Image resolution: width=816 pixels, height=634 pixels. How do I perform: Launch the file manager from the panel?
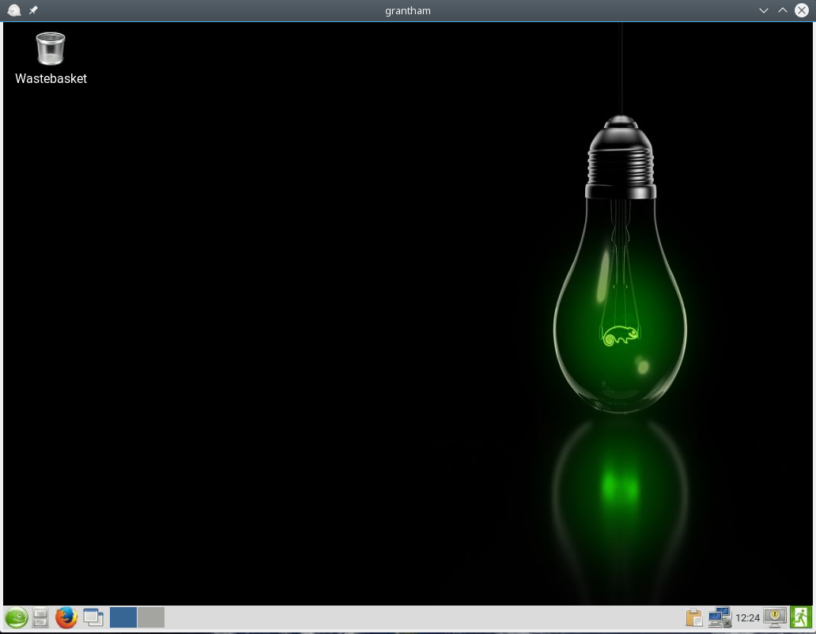pos(40,618)
